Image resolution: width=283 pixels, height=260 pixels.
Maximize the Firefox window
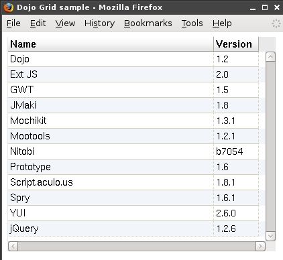pos(265,7)
